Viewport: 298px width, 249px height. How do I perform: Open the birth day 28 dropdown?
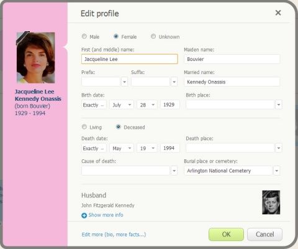point(147,105)
